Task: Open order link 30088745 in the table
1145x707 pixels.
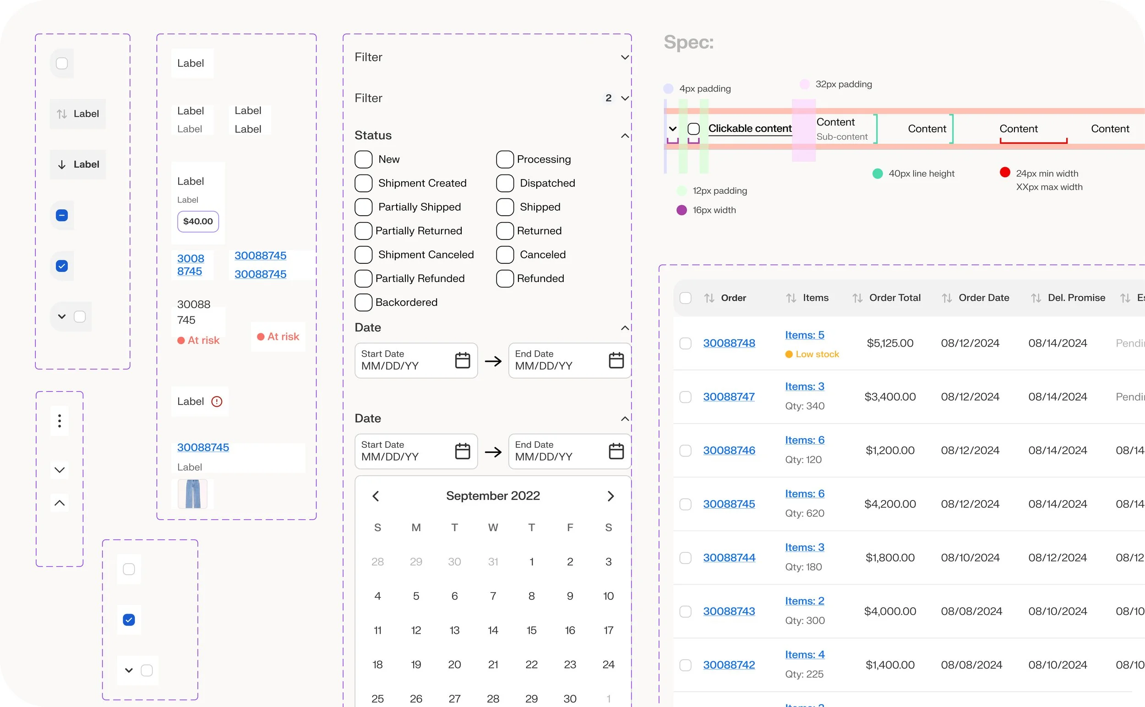Action: click(x=729, y=504)
